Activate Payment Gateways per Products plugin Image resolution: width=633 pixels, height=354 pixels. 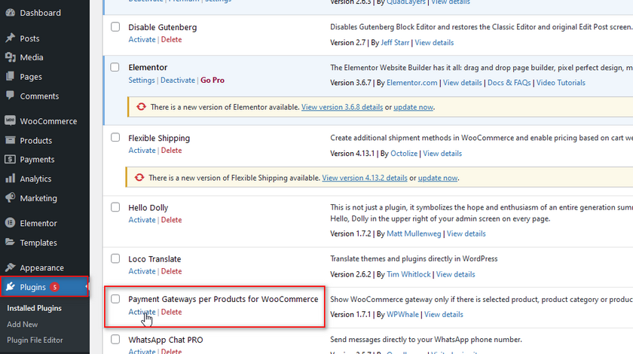(x=142, y=312)
